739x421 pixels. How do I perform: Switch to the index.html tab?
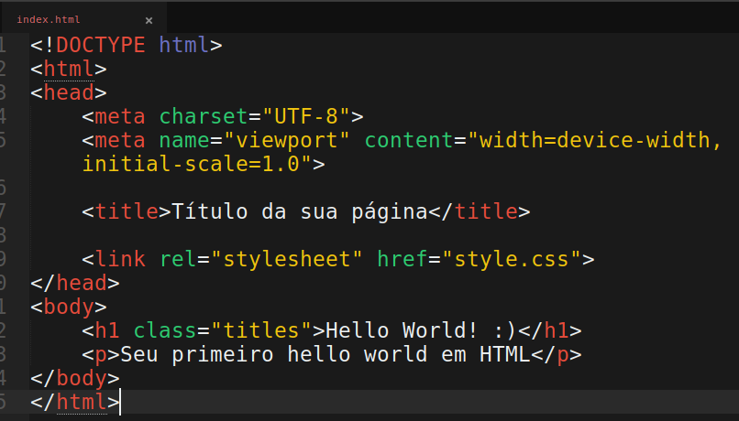click(x=49, y=19)
